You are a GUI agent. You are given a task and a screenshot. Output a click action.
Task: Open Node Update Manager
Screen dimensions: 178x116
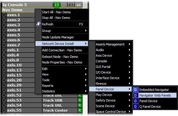pos(62,37)
